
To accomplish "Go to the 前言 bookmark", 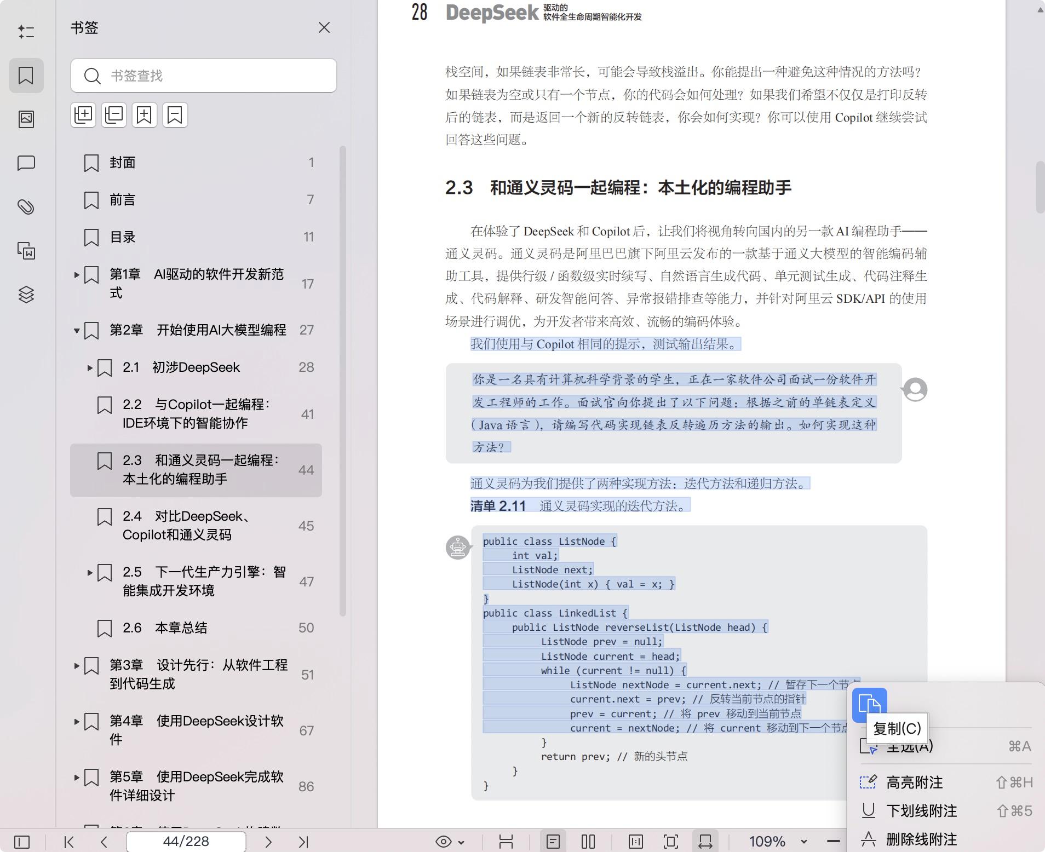I will (x=196, y=200).
